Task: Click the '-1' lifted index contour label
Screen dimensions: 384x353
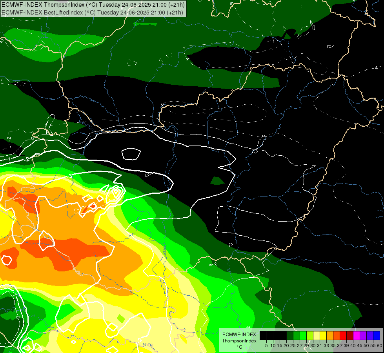Action: (9, 159)
